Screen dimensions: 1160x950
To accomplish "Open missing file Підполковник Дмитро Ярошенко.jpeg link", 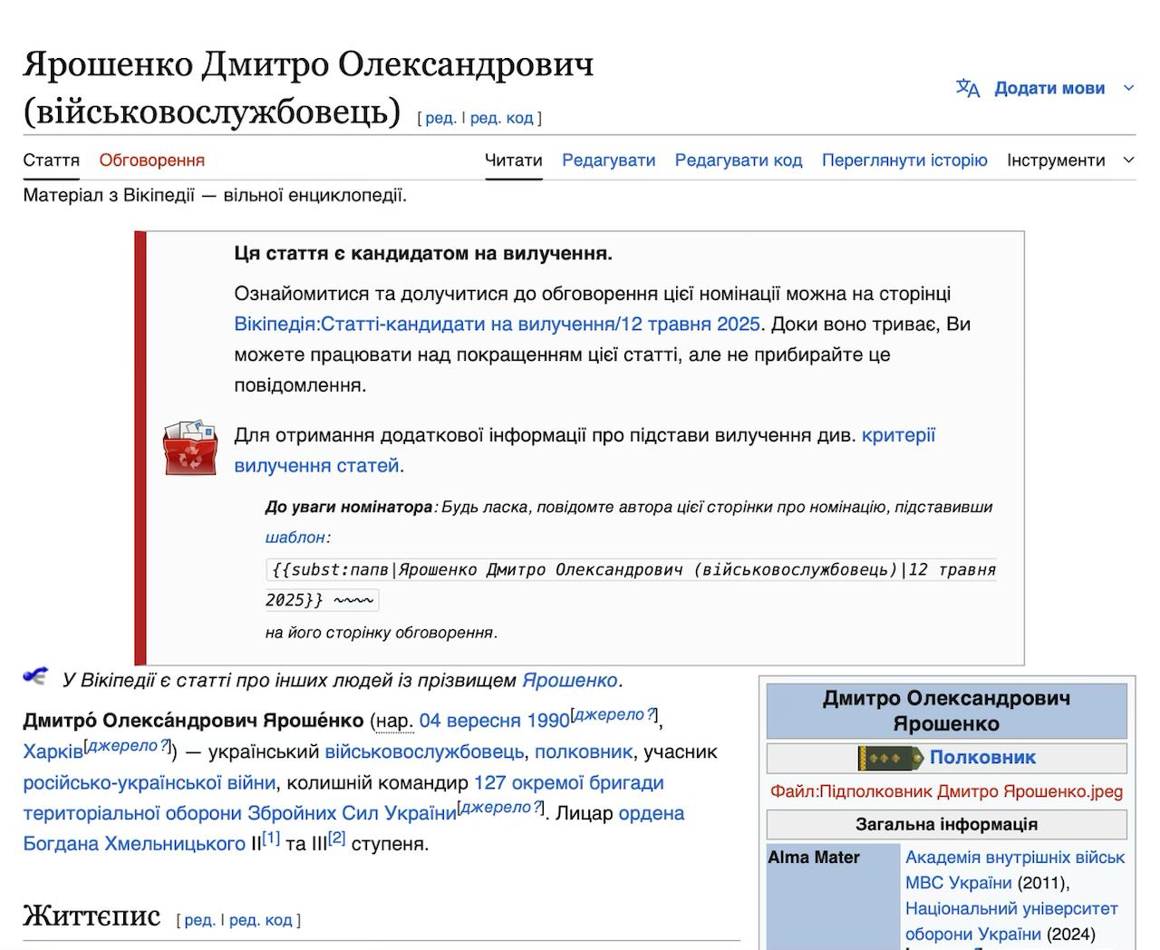I will coord(947,791).
